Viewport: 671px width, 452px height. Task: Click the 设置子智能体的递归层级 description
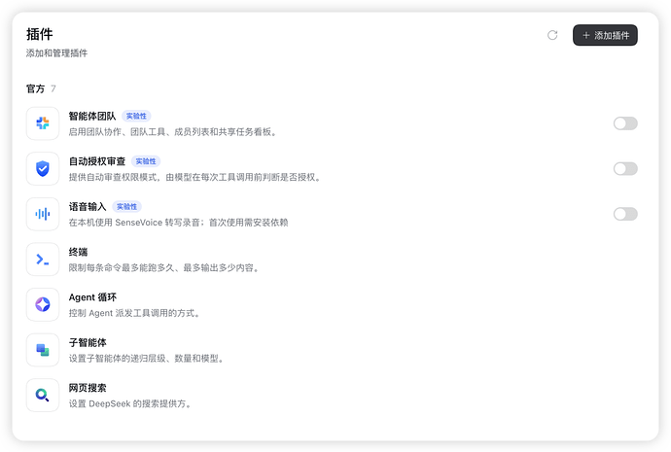point(146,359)
